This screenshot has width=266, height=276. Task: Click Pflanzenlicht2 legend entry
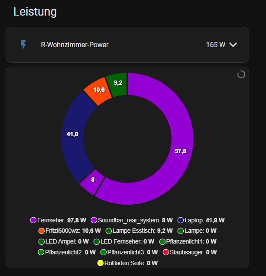[x=67, y=252]
